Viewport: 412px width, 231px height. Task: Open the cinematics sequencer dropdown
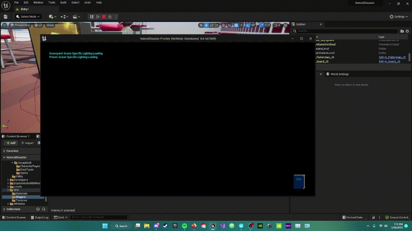[x=76, y=17]
